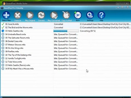Select file 06 Dental Care.m4a
The height and width of the screenshot is (98, 131).
click(14, 41)
